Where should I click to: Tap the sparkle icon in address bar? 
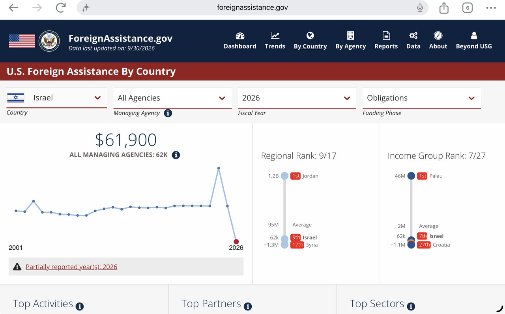pos(86,7)
